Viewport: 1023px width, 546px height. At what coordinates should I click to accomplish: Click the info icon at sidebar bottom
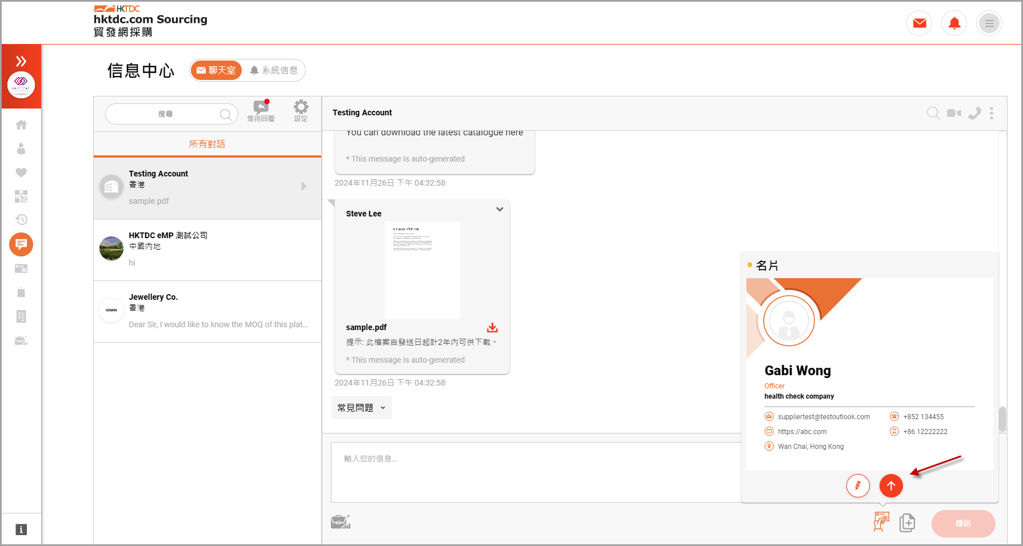[x=21, y=529]
